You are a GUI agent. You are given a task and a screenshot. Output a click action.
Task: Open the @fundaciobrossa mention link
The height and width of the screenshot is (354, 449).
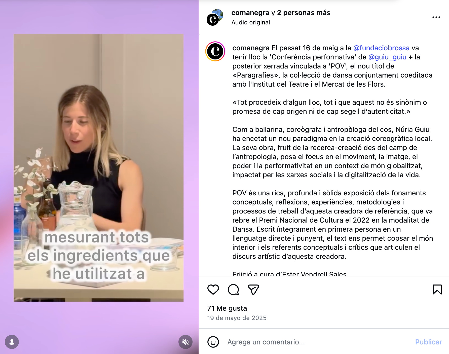(381, 48)
